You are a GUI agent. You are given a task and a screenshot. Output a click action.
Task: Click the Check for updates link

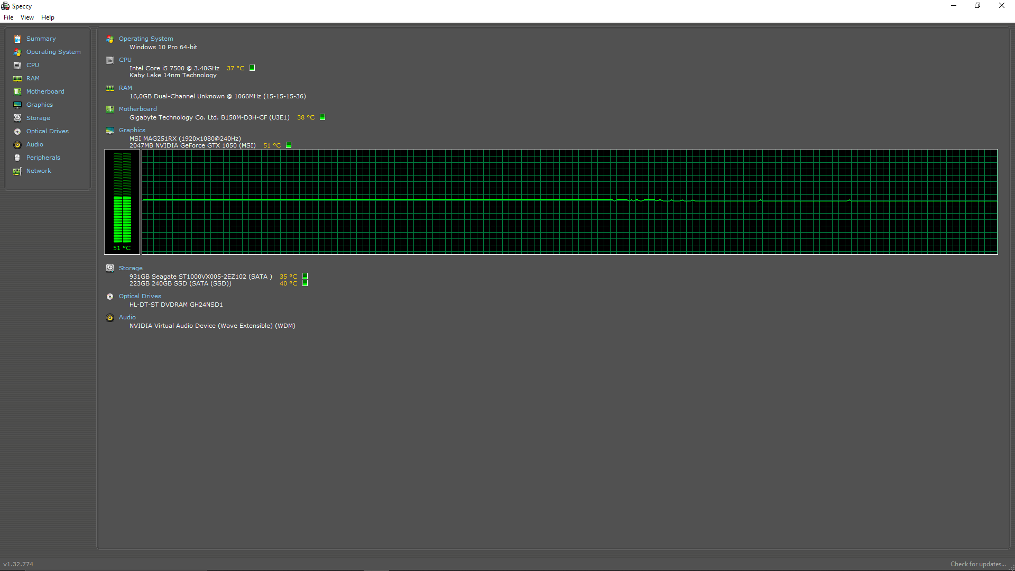point(977,564)
